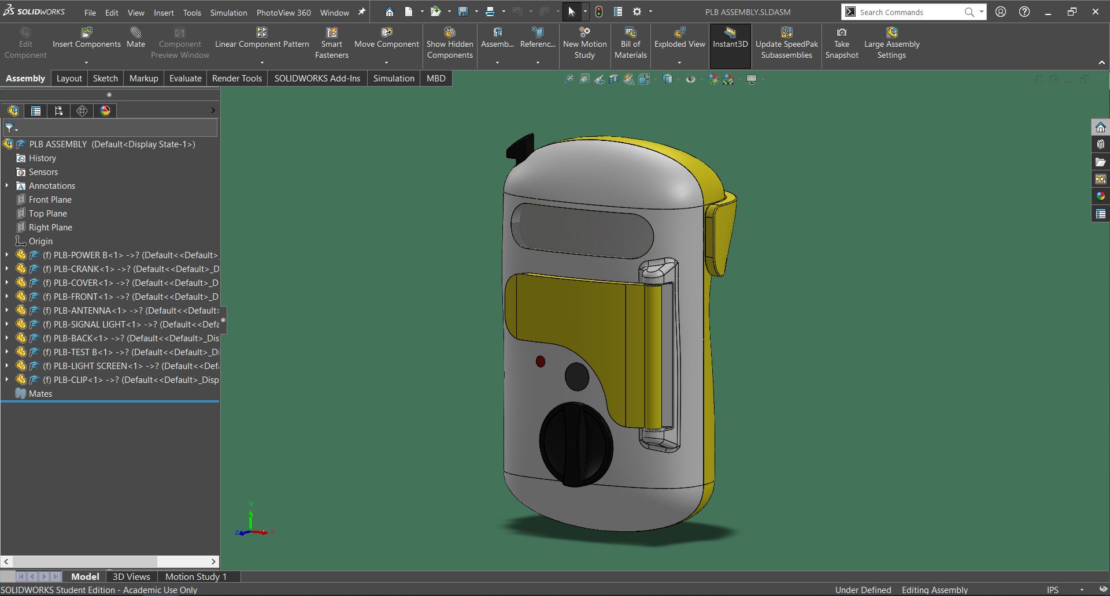Select Front Plane in tree

50,199
